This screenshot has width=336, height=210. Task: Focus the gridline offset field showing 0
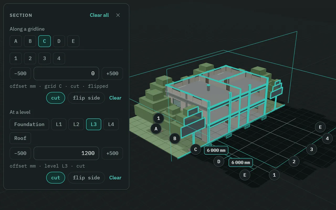point(66,73)
